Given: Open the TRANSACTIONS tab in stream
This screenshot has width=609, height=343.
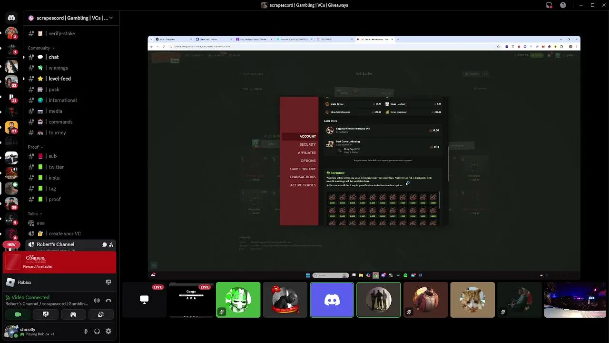Looking at the screenshot, I should [x=303, y=177].
